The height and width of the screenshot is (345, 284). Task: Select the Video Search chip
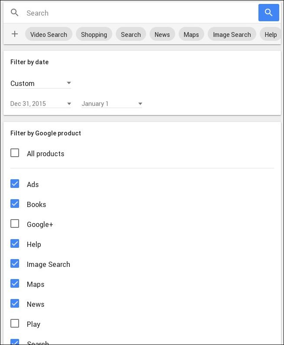(x=49, y=35)
